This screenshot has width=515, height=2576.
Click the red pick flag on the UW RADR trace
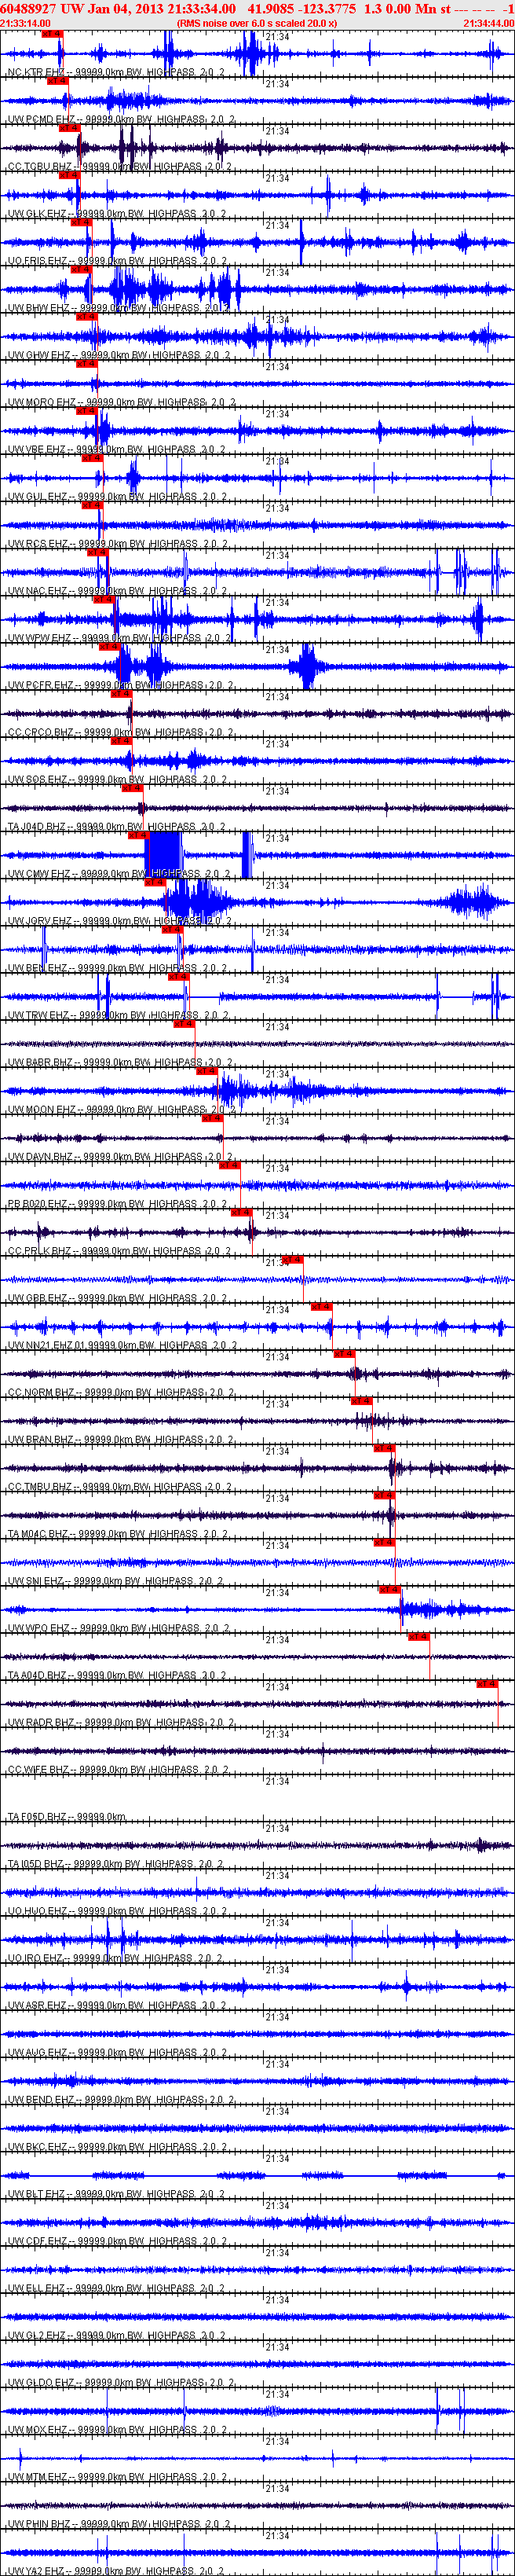(488, 1683)
